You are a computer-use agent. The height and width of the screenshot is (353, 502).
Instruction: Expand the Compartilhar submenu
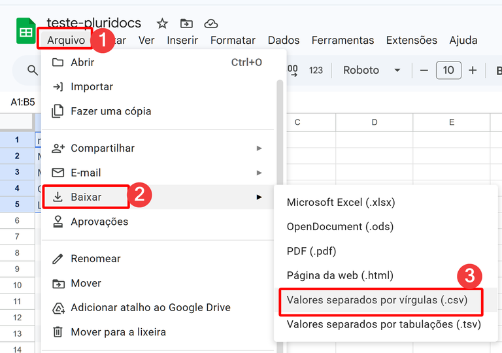(x=158, y=148)
